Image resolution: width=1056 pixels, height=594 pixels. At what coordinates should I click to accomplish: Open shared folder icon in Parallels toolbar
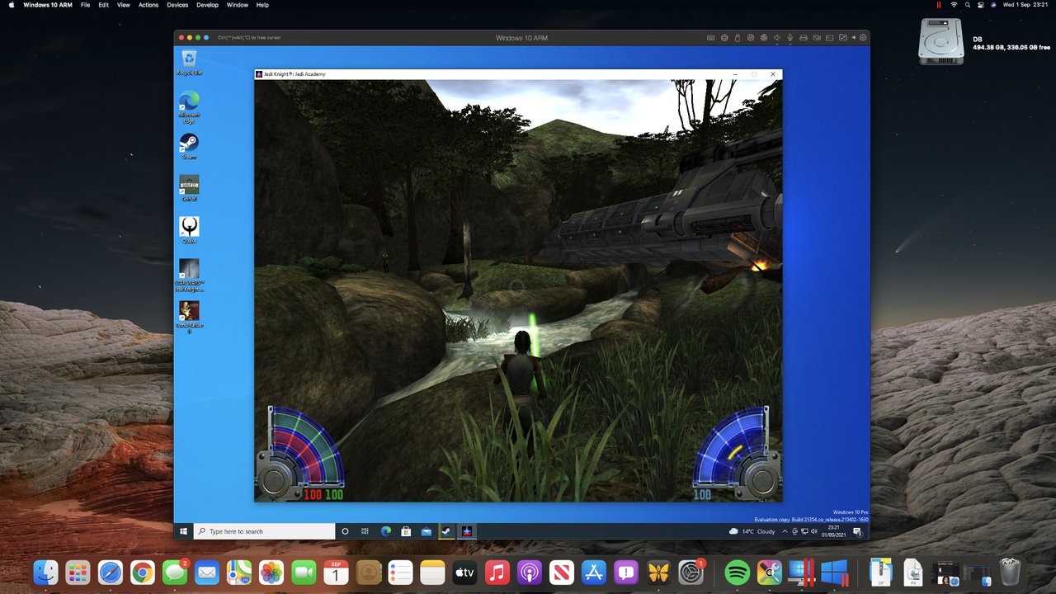pyautogui.click(x=843, y=38)
